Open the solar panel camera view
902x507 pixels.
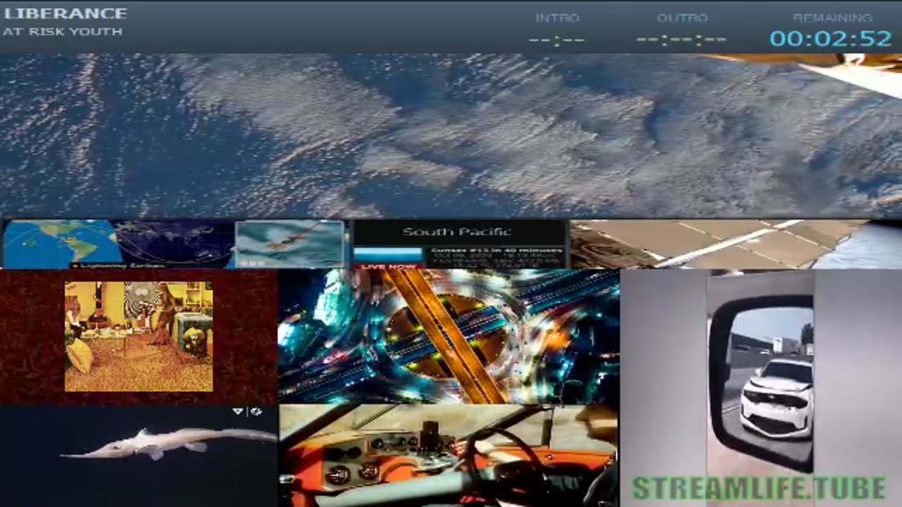point(735,244)
